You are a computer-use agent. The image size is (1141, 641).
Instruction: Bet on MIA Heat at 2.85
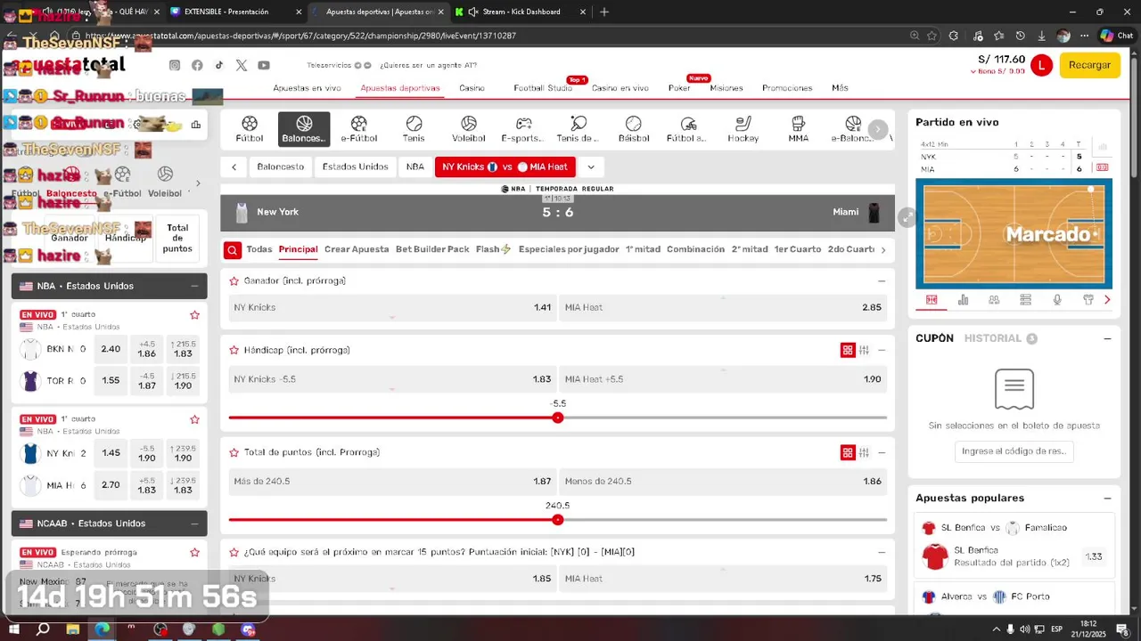[723, 307]
